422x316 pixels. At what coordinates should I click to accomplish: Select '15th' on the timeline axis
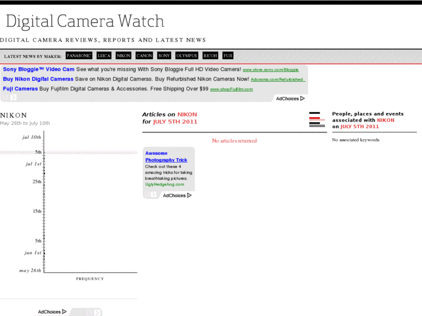37,211
